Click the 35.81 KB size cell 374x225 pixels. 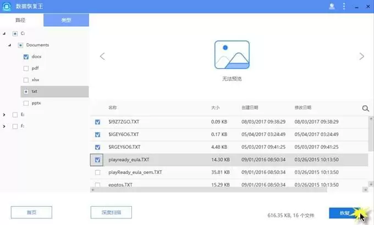click(221, 172)
